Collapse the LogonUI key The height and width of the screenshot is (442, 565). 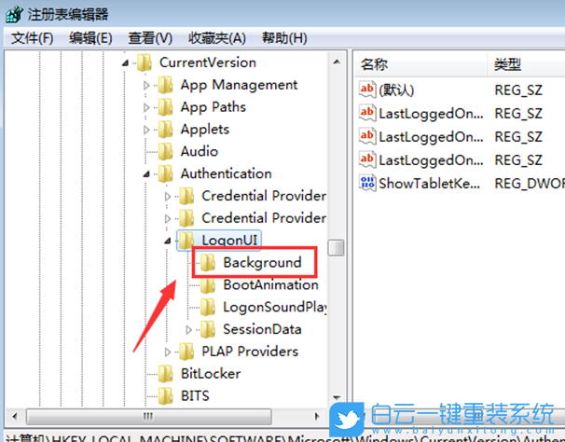click(168, 241)
